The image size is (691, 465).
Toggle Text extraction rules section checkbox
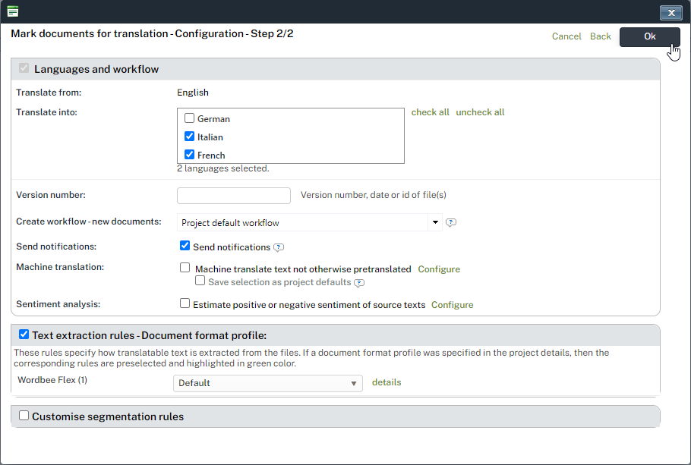pyautogui.click(x=24, y=335)
